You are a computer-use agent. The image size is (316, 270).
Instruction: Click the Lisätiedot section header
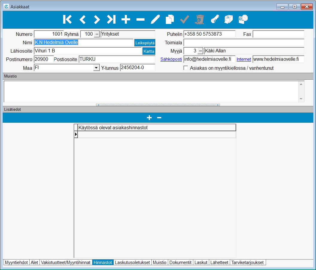click(x=158, y=110)
